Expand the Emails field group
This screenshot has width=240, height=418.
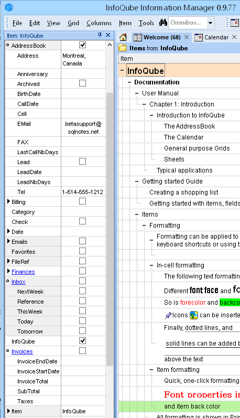click(x=8, y=242)
